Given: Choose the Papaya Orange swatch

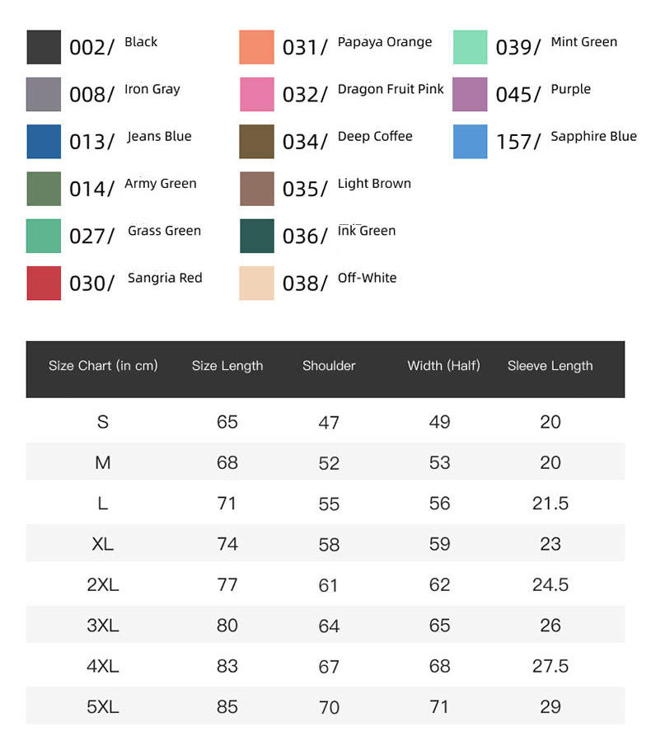Looking at the screenshot, I should point(256,47).
